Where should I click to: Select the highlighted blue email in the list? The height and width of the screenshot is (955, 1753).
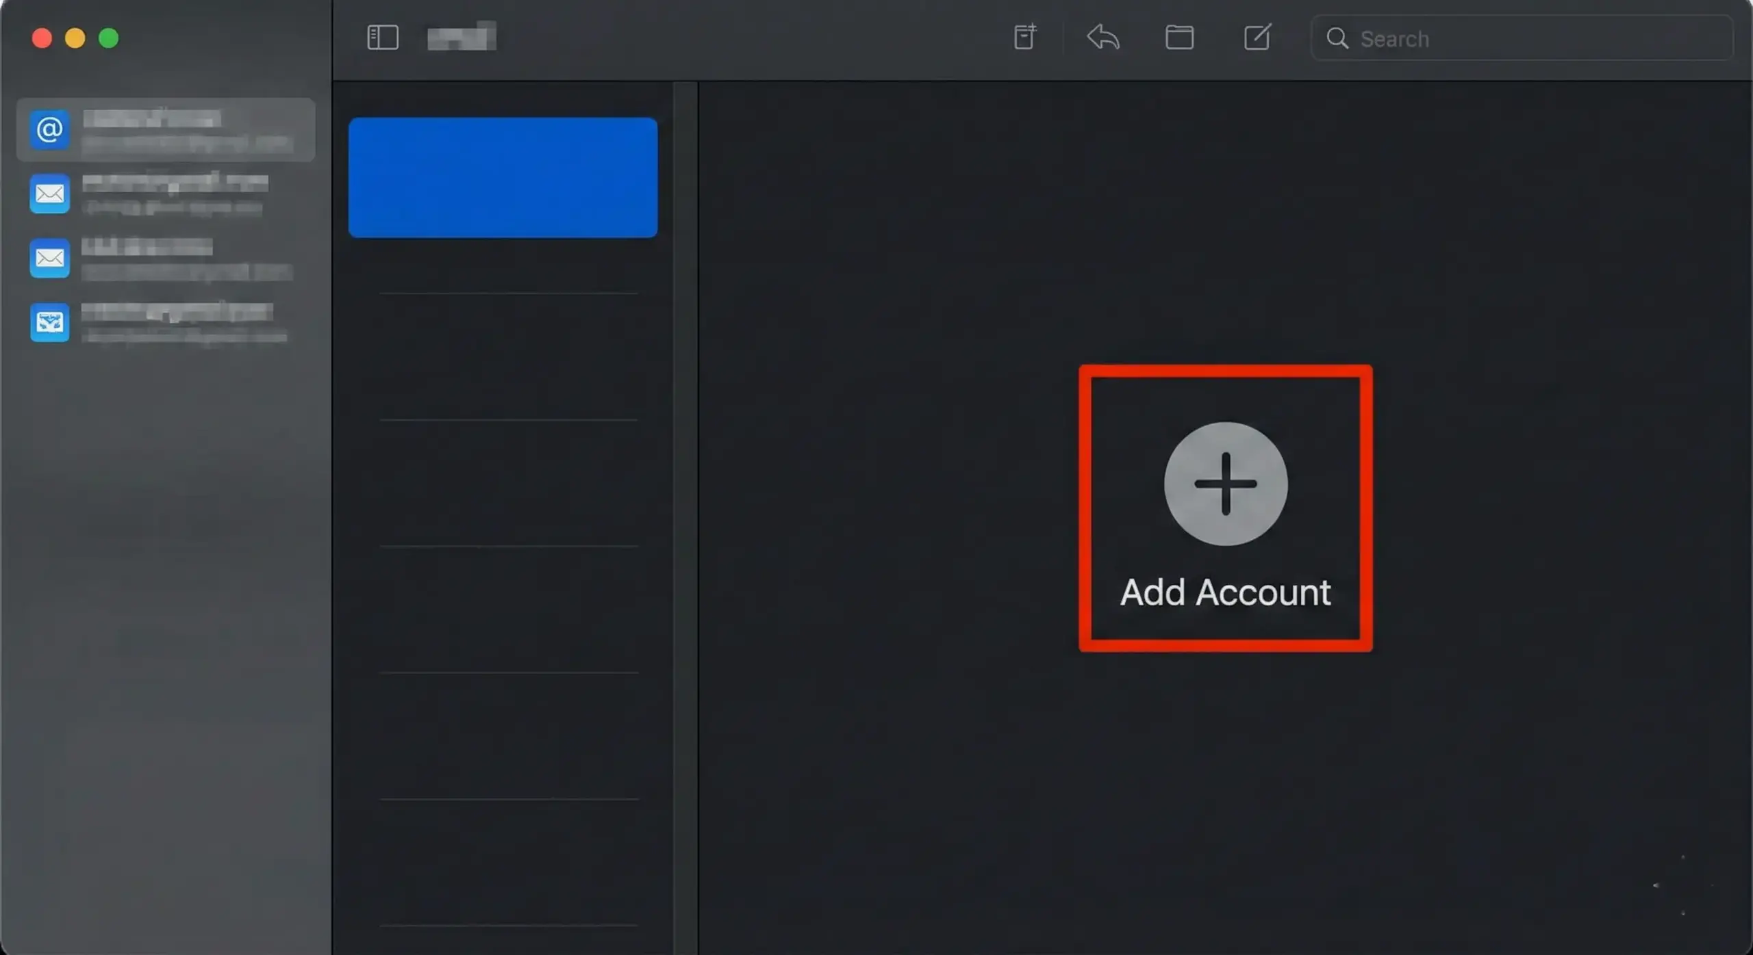pos(503,178)
